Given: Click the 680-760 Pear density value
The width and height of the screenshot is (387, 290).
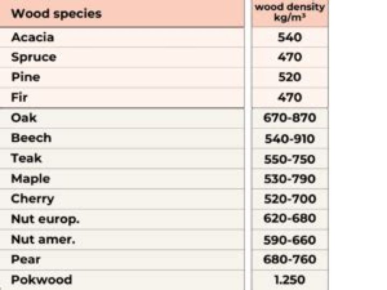Looking at the screenshot, I should tap(290, 259).
